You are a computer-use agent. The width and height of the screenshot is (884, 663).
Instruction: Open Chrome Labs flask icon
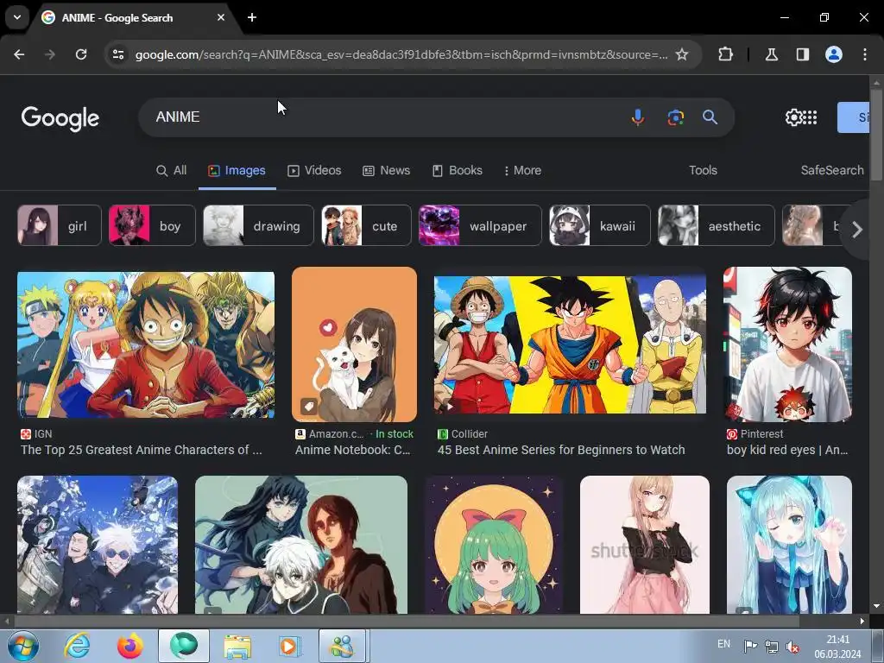click(x=771, y=54)
